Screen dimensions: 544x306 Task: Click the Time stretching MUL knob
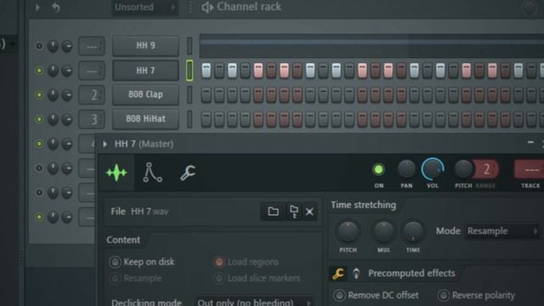(383, 231)
